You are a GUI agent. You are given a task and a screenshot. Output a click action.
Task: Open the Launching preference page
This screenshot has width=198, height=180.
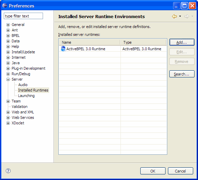click(x=26, y=96)
